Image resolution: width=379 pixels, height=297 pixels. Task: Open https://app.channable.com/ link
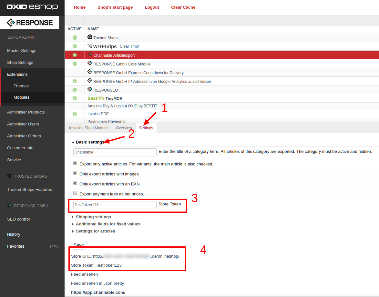pyautogui.click(x=98, y=292)
